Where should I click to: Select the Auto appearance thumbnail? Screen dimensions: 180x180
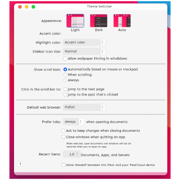[x=122, y=21]
